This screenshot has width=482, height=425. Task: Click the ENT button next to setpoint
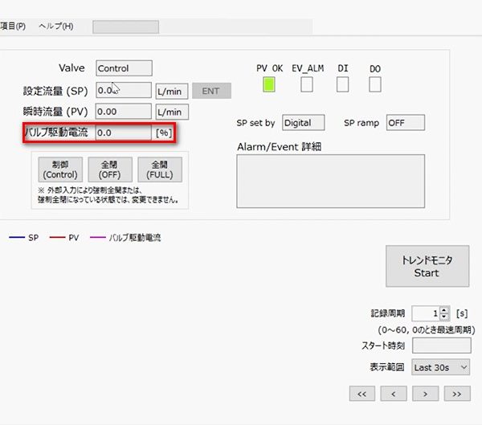[210, 91]
